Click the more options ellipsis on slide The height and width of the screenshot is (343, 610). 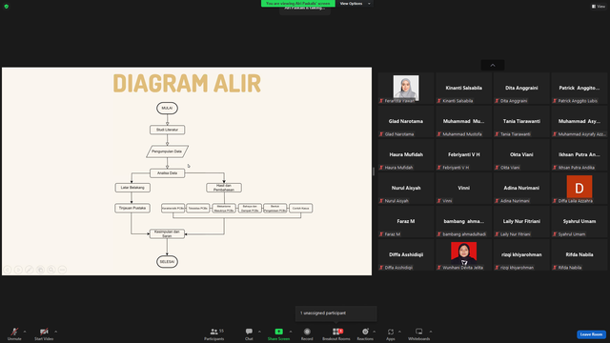pyautogui.click(x=62, y=270)
